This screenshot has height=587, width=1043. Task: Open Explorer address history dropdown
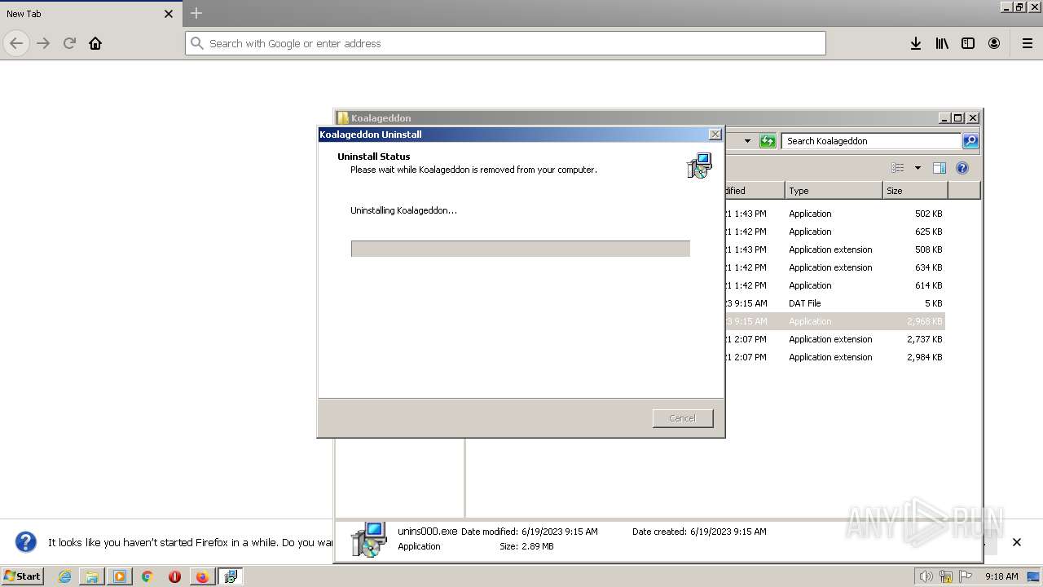pyautogui.click(x=747, y=141)
